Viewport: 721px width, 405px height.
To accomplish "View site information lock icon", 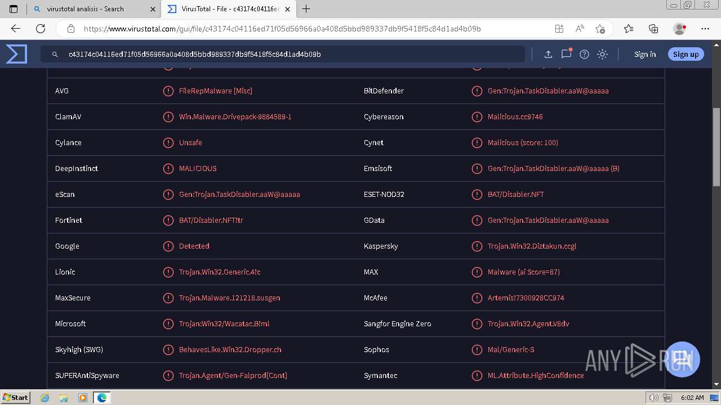I will click(x=71, y=29).
